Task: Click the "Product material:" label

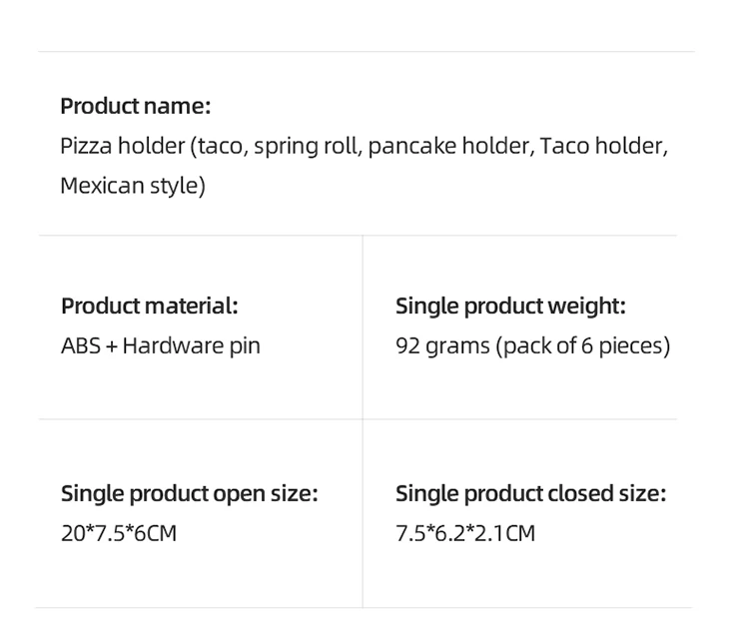Action: (x=149, y=306)
